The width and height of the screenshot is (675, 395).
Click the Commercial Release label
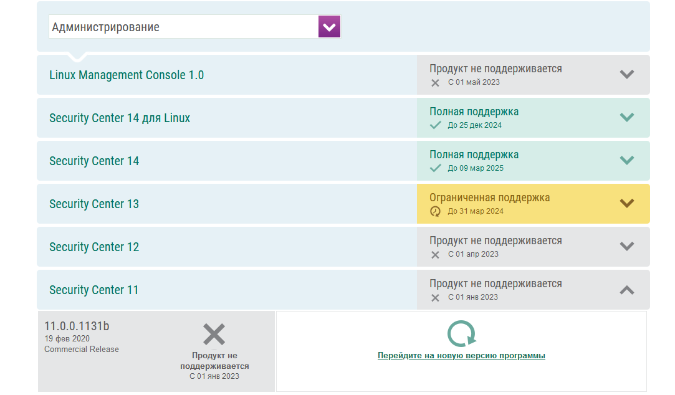(x=82, y=349)
